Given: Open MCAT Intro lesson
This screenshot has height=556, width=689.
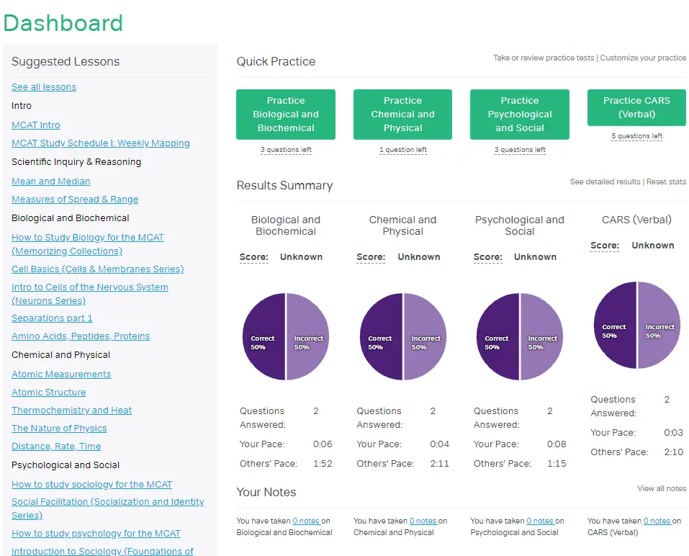Looking at the screenshot, I should point(35,125).
